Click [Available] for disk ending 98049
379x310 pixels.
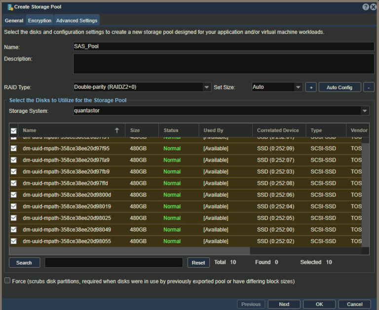[216, 230]
